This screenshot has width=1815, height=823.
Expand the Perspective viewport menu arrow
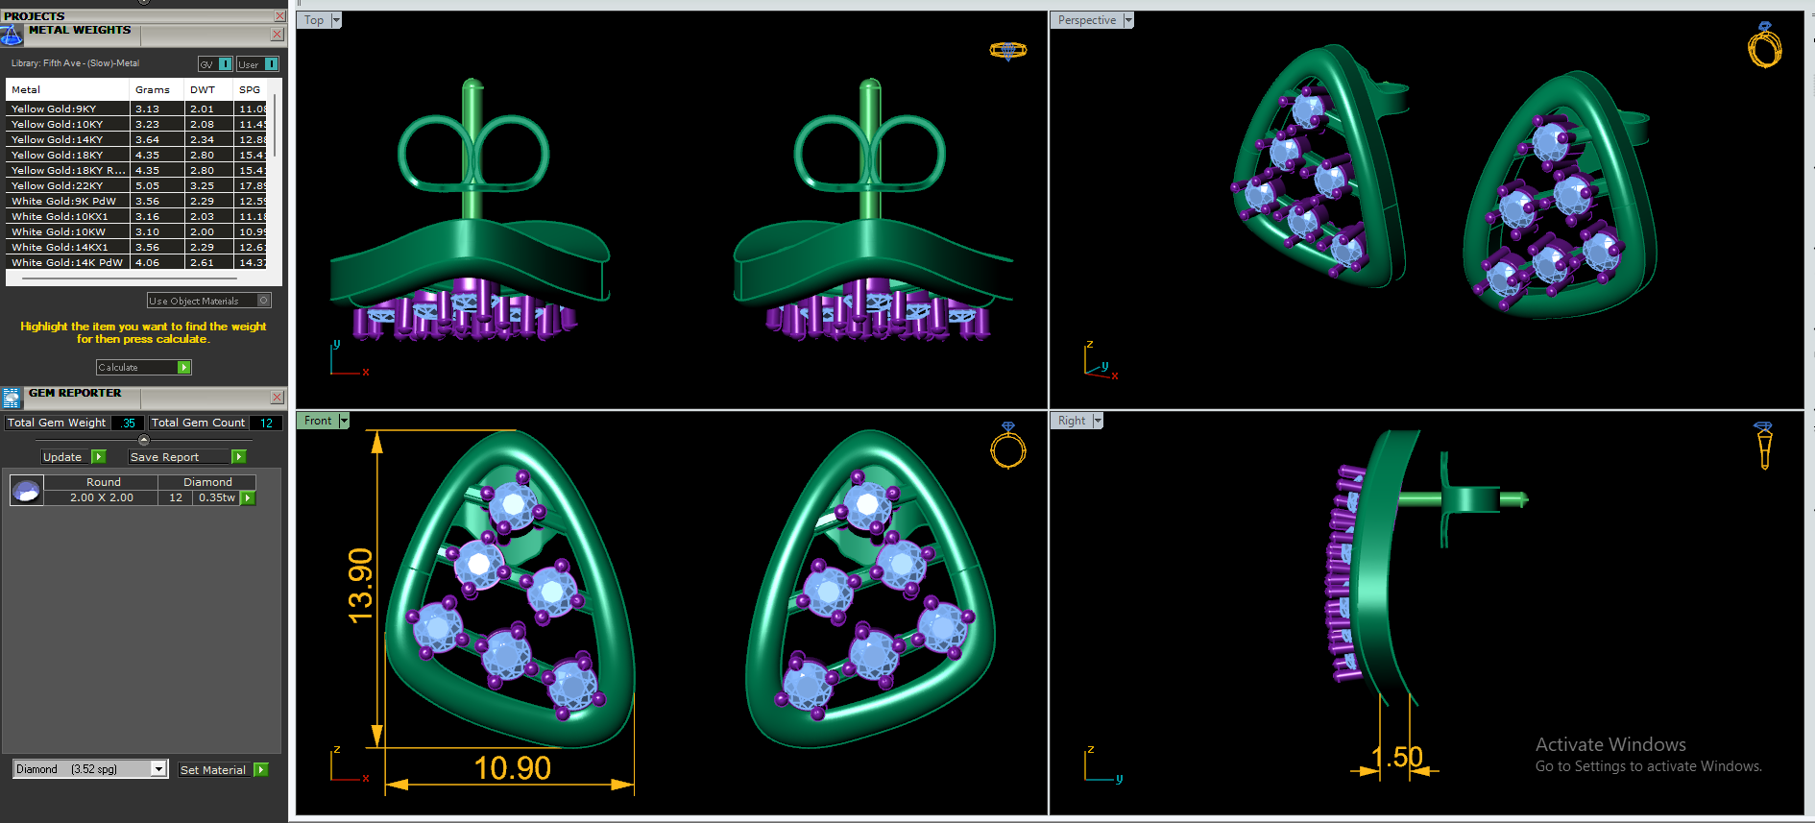coord(1128,20)
